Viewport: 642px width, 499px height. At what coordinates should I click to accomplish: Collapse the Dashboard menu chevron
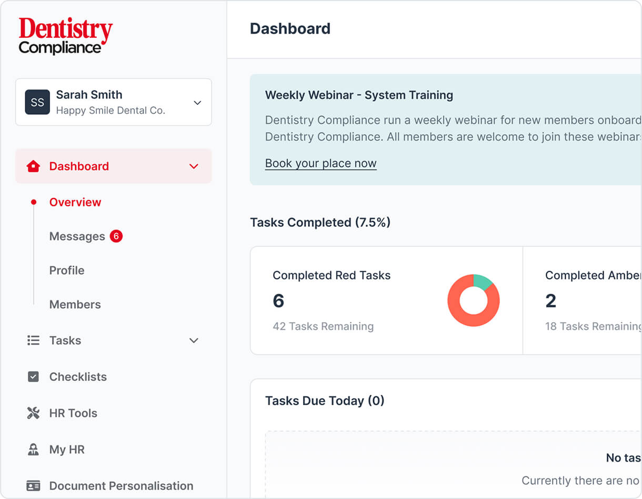coord(194,166)
